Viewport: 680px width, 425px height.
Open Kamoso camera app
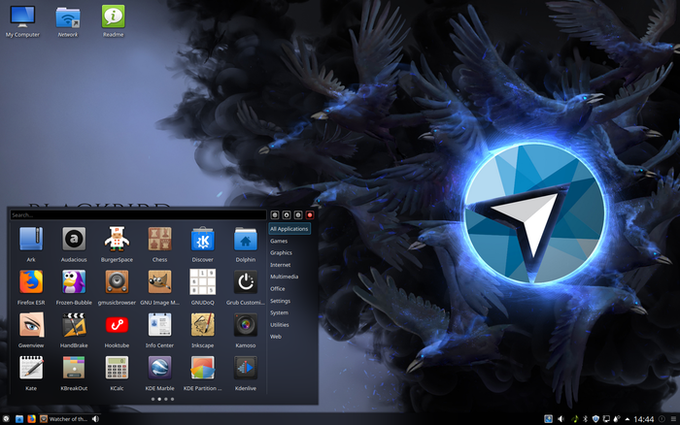[246, 330]
